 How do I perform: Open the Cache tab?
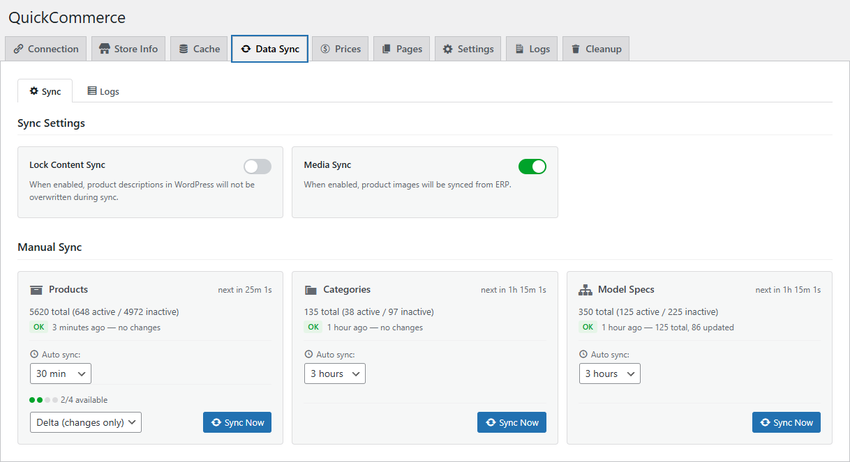tap(199, 49)
